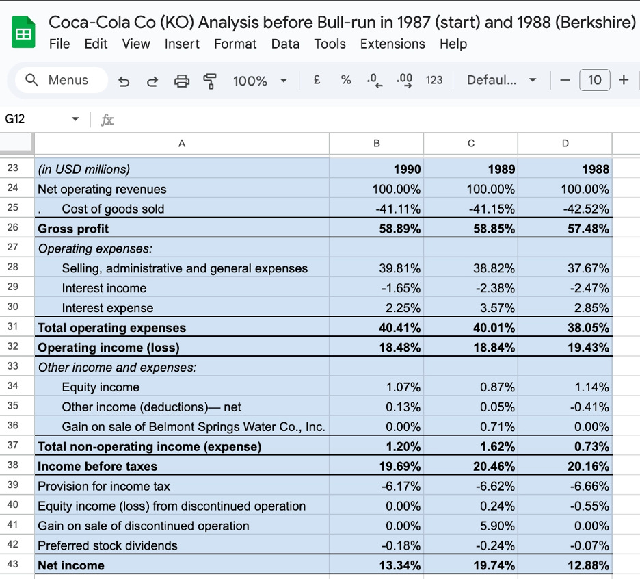Decrease font size minus button

coord(565,80)
